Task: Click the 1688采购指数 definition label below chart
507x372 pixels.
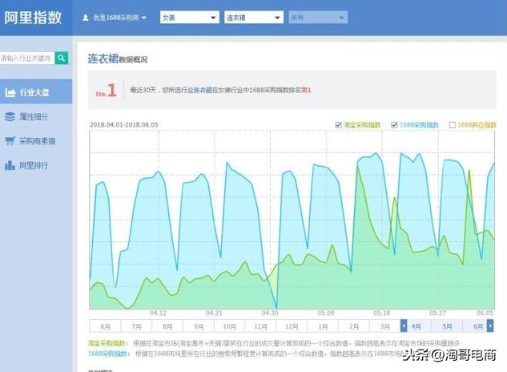Action: [x=109, y=354]
